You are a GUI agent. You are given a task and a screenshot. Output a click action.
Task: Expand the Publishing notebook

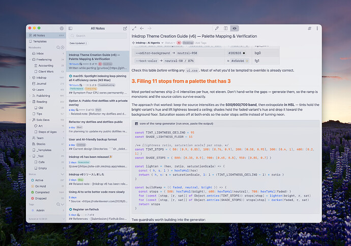click(x=30, y=96)
